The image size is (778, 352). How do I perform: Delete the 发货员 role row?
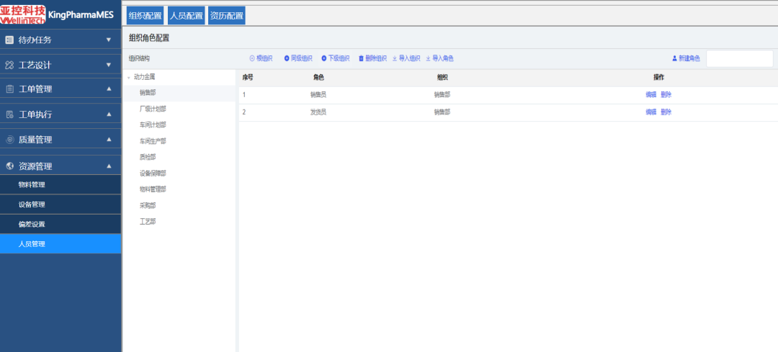(x=666, y=112)
